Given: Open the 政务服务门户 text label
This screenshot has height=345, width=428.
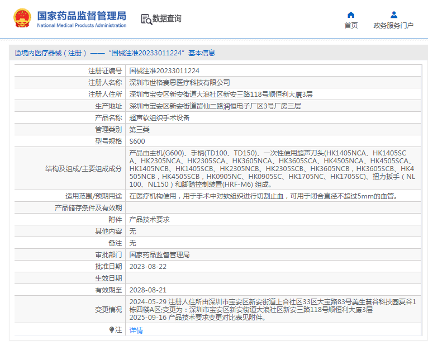Looking at the screenshot, I should click(x=393, y=26).
